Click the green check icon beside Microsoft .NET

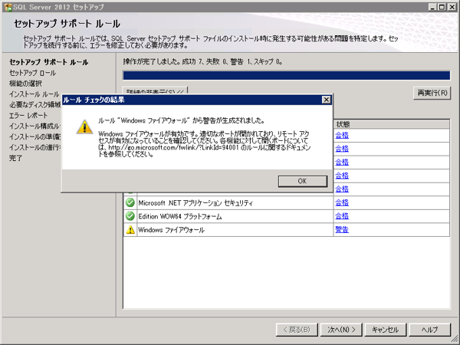tap(130, 202)
